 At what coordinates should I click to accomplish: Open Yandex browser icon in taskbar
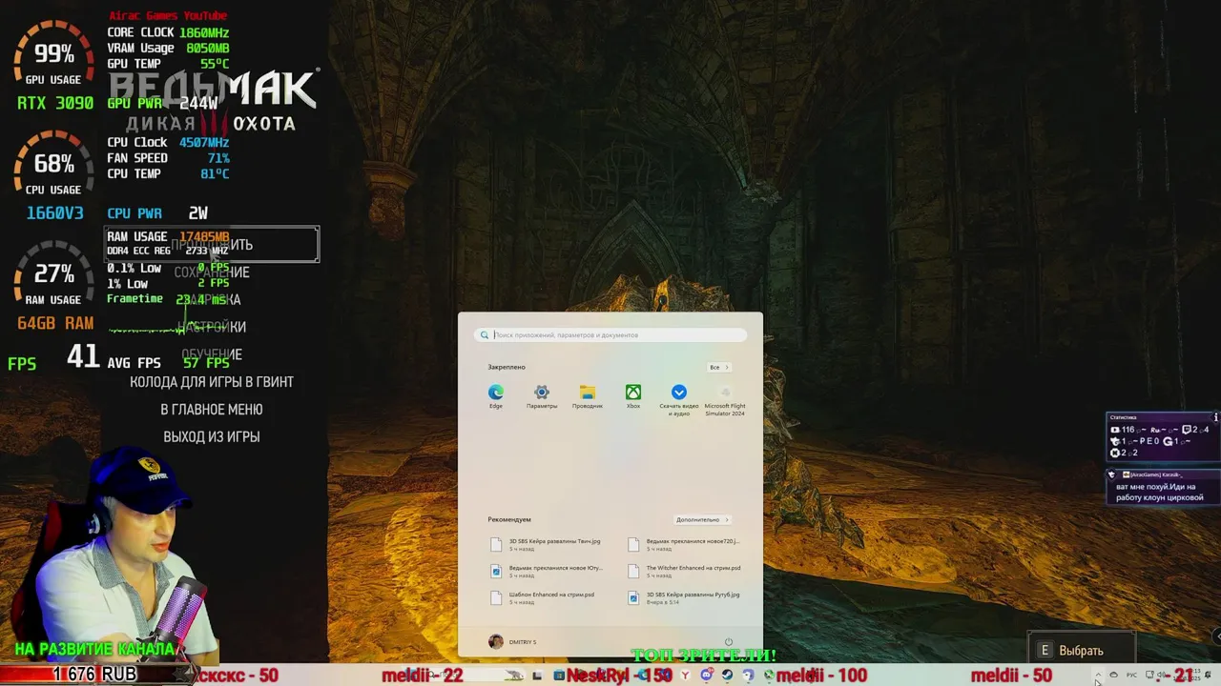(x=685, y=675)
